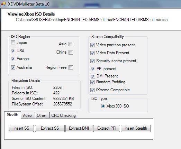The width and height of the screenshot is (181, 149).
Task: Select the Xbox360 ISO radio button
Action: coord(103,106)
